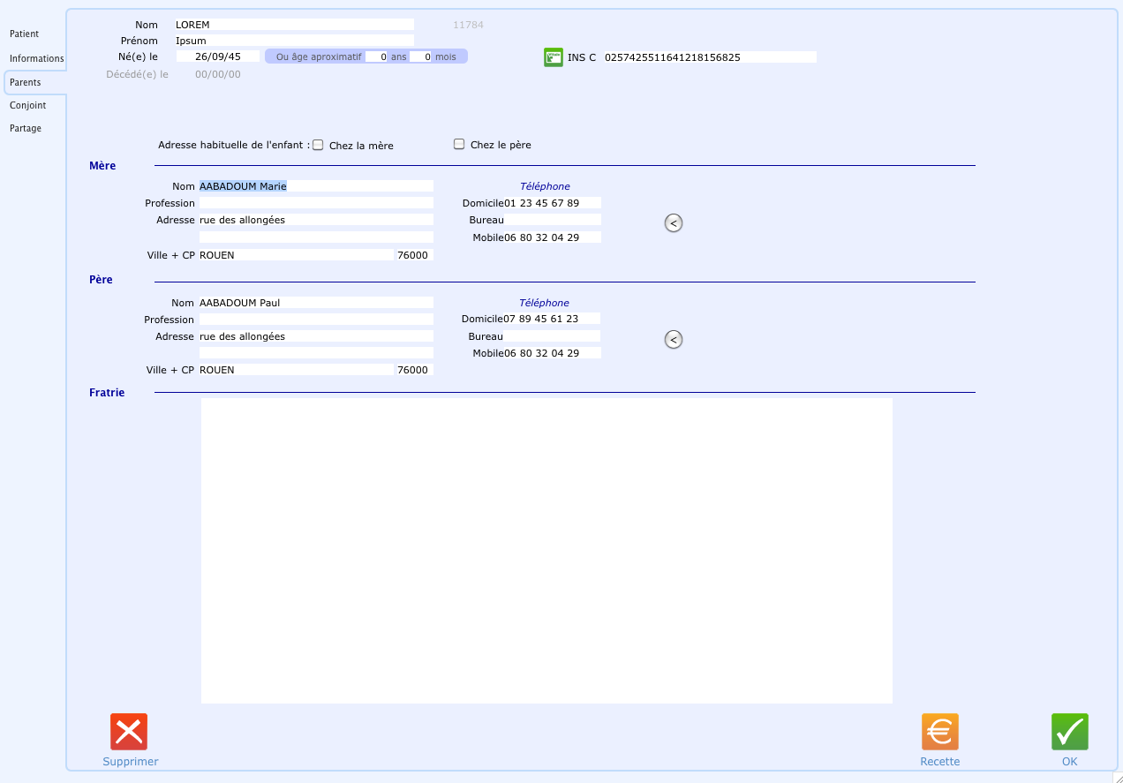Click the round arrow button beside Père's phones
Screen dimensions: 1123x783
(x=674, y=340)
